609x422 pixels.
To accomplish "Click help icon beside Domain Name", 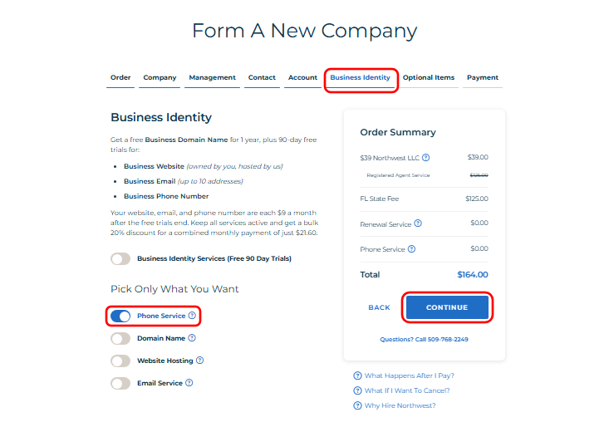I will 192,338.
